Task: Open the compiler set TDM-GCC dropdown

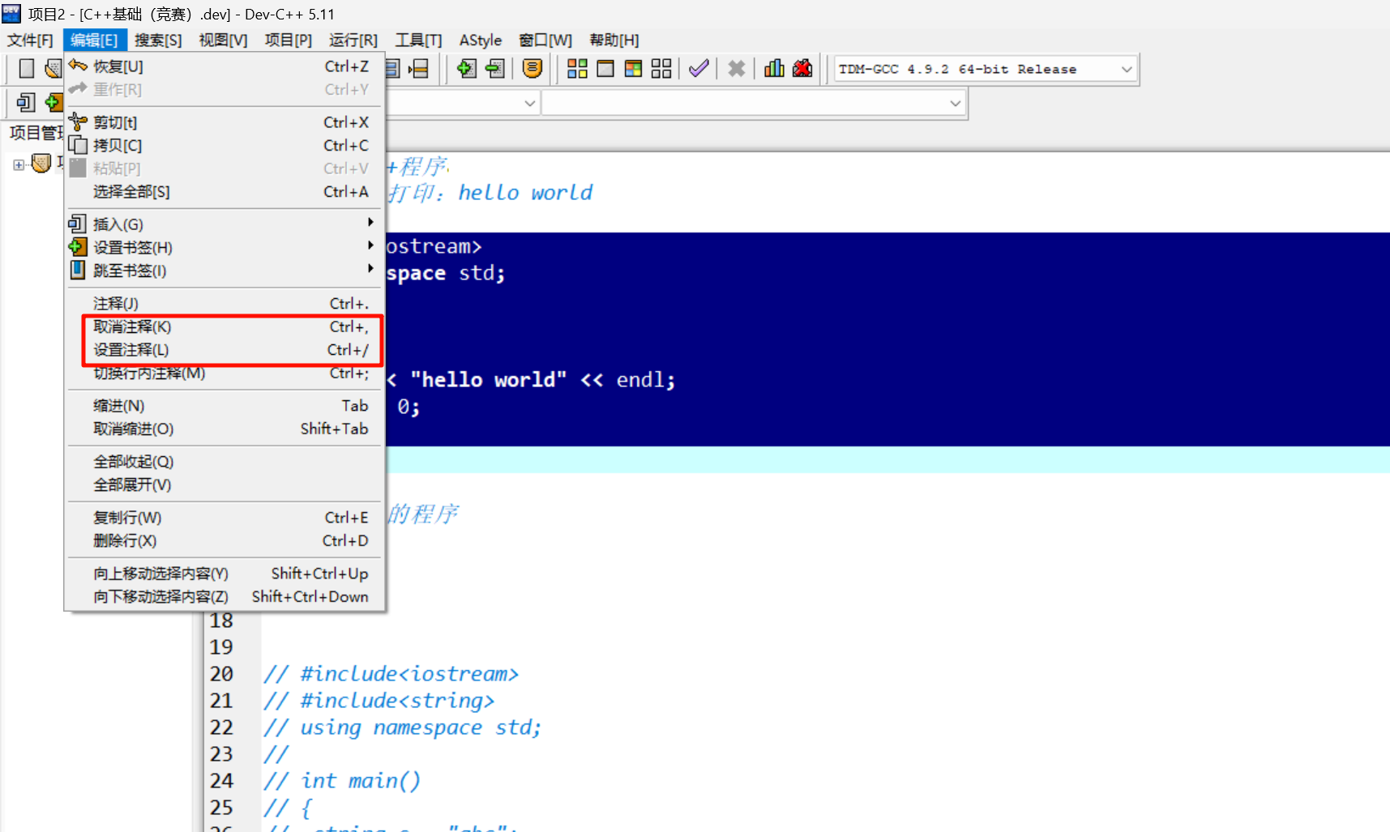Action: [986, 70]
